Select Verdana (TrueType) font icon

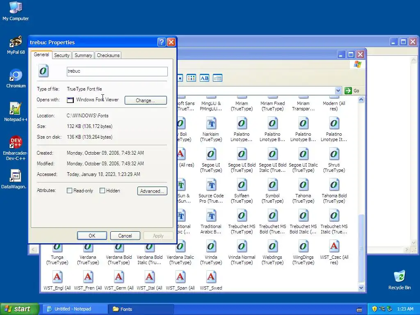pos(88,255)
